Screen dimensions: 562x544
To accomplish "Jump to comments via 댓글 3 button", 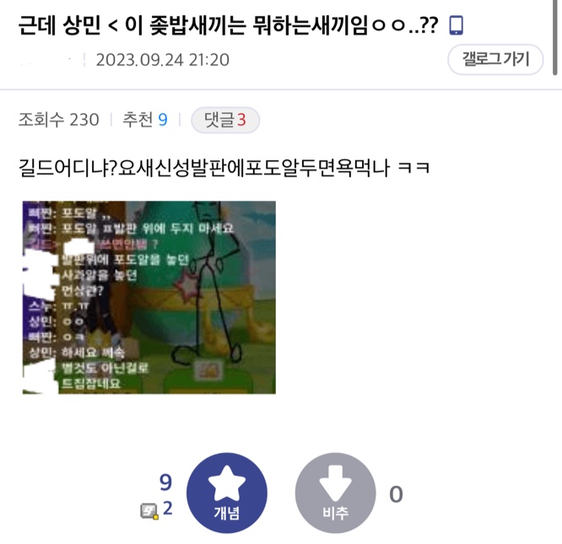I will pos(225,120).
